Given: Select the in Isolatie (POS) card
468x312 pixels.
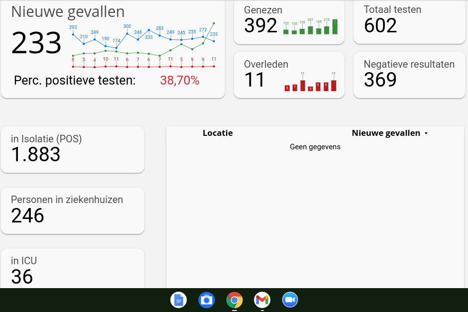Looking at the screenshot, I should click(x=73, y=149).
